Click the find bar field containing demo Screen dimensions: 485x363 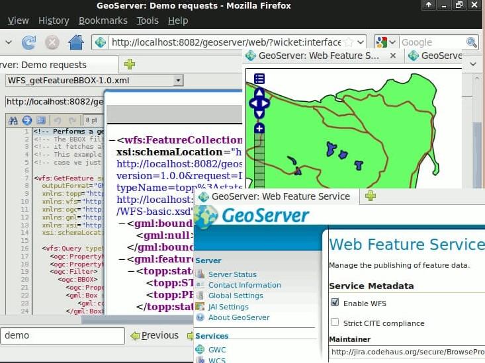pyautogui.click(x=63, y=335)
